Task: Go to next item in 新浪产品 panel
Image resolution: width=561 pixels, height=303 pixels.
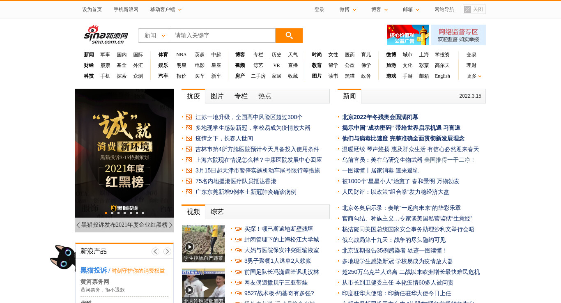Action: pyautogui.click(x=167, y=251)
